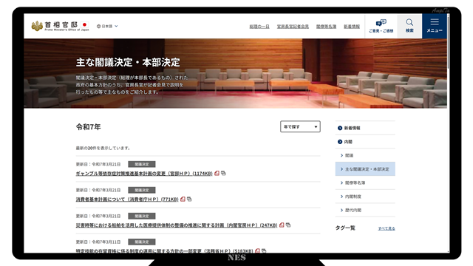
Task: Open the 年で探す year dropdown
Action: (300, 126)
